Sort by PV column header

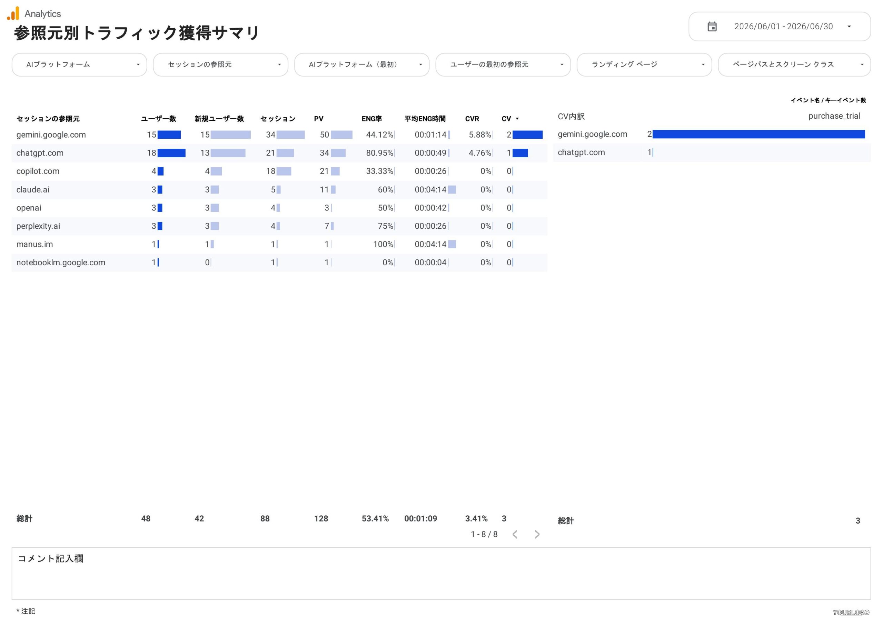tap(318, 119)
